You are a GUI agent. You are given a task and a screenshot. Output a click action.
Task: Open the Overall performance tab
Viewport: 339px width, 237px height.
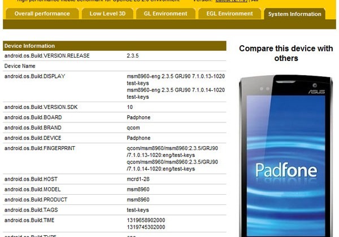pos(42,14)
